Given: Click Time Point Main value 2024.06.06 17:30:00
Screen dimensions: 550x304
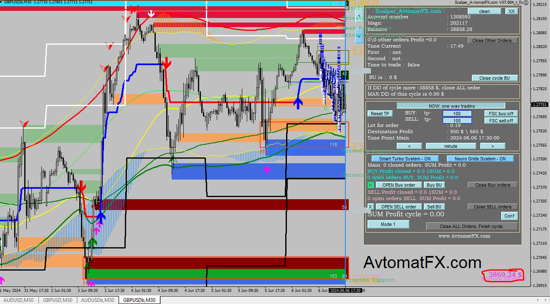Looking at the screenshot, I should [475, 138].
